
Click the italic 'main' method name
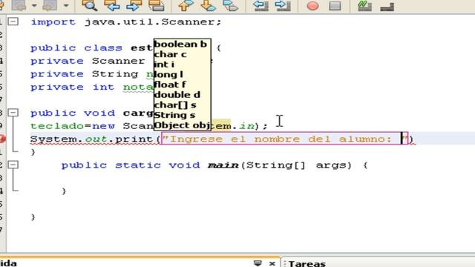(223, 165)
